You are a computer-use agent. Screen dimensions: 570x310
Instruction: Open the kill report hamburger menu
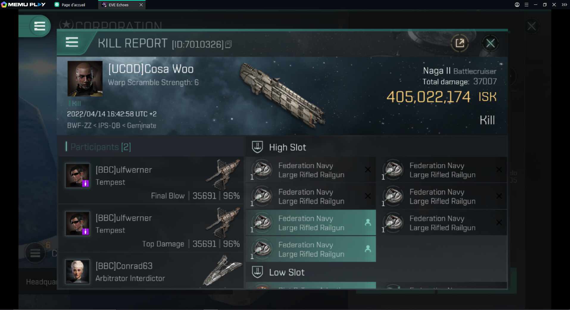click(x=72, y=42)
